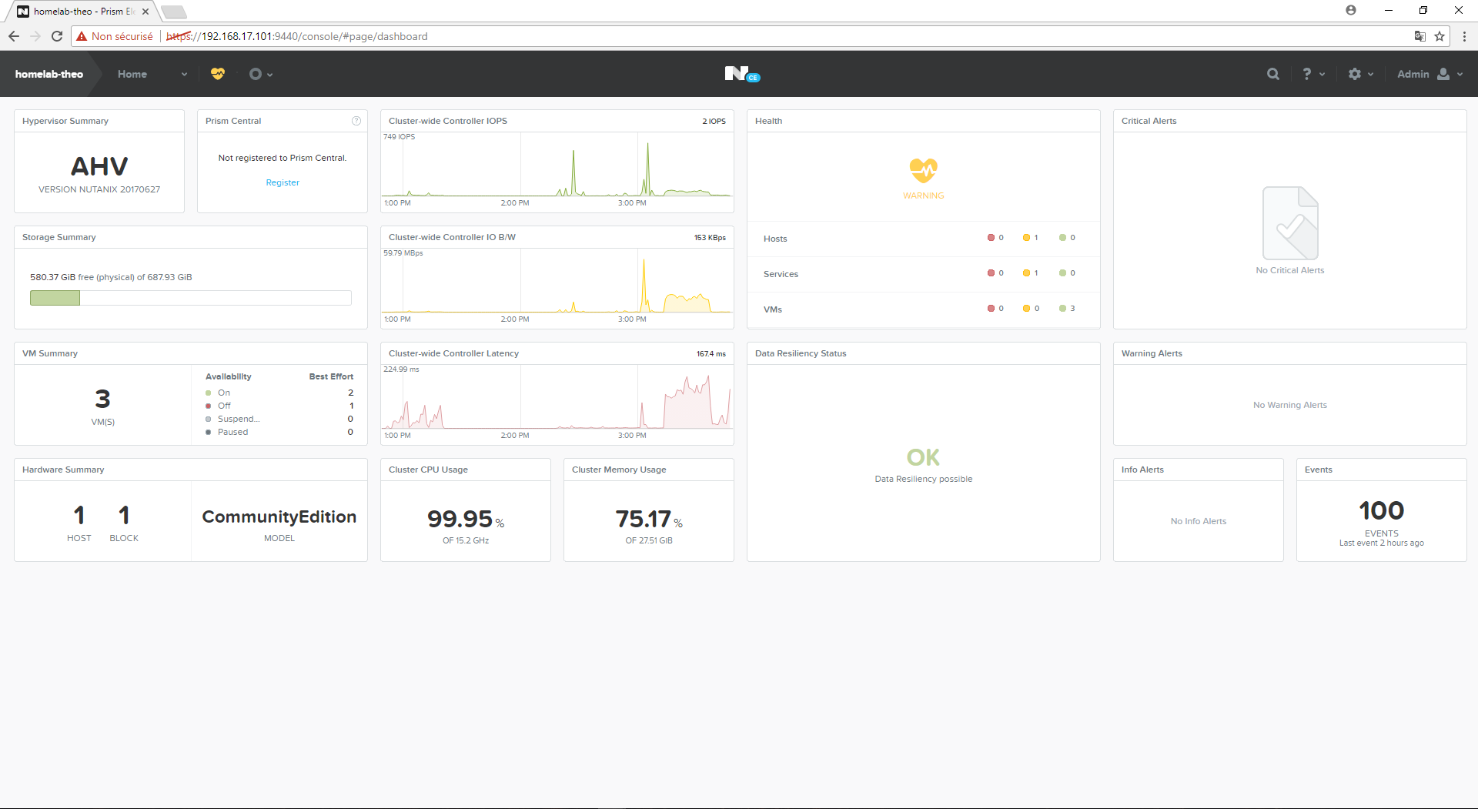Viewport: 1478px width, 809px height.
Task: Click the browser back arrow
Action: (14, 36)
